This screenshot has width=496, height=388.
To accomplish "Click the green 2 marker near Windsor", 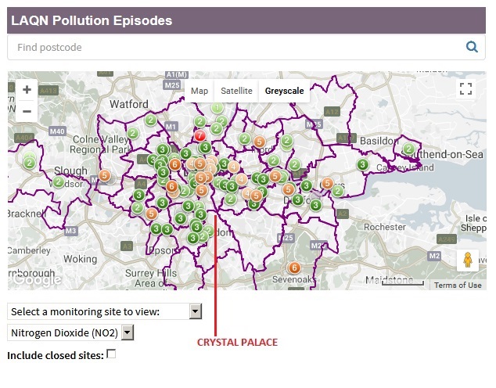I will (59, 182).
